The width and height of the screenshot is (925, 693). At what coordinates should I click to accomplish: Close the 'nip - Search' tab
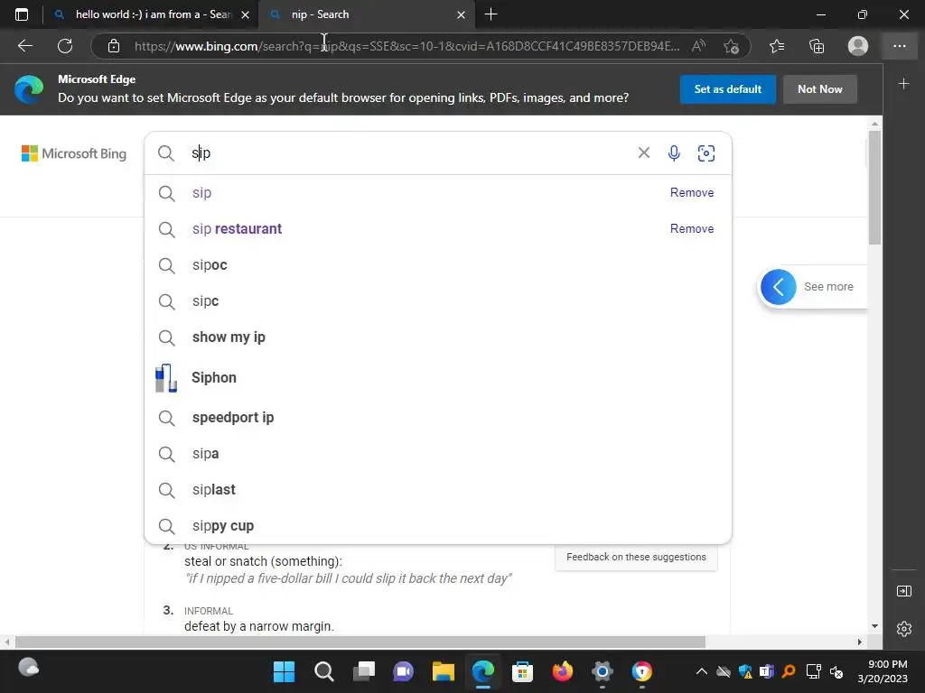pos(462,14)
